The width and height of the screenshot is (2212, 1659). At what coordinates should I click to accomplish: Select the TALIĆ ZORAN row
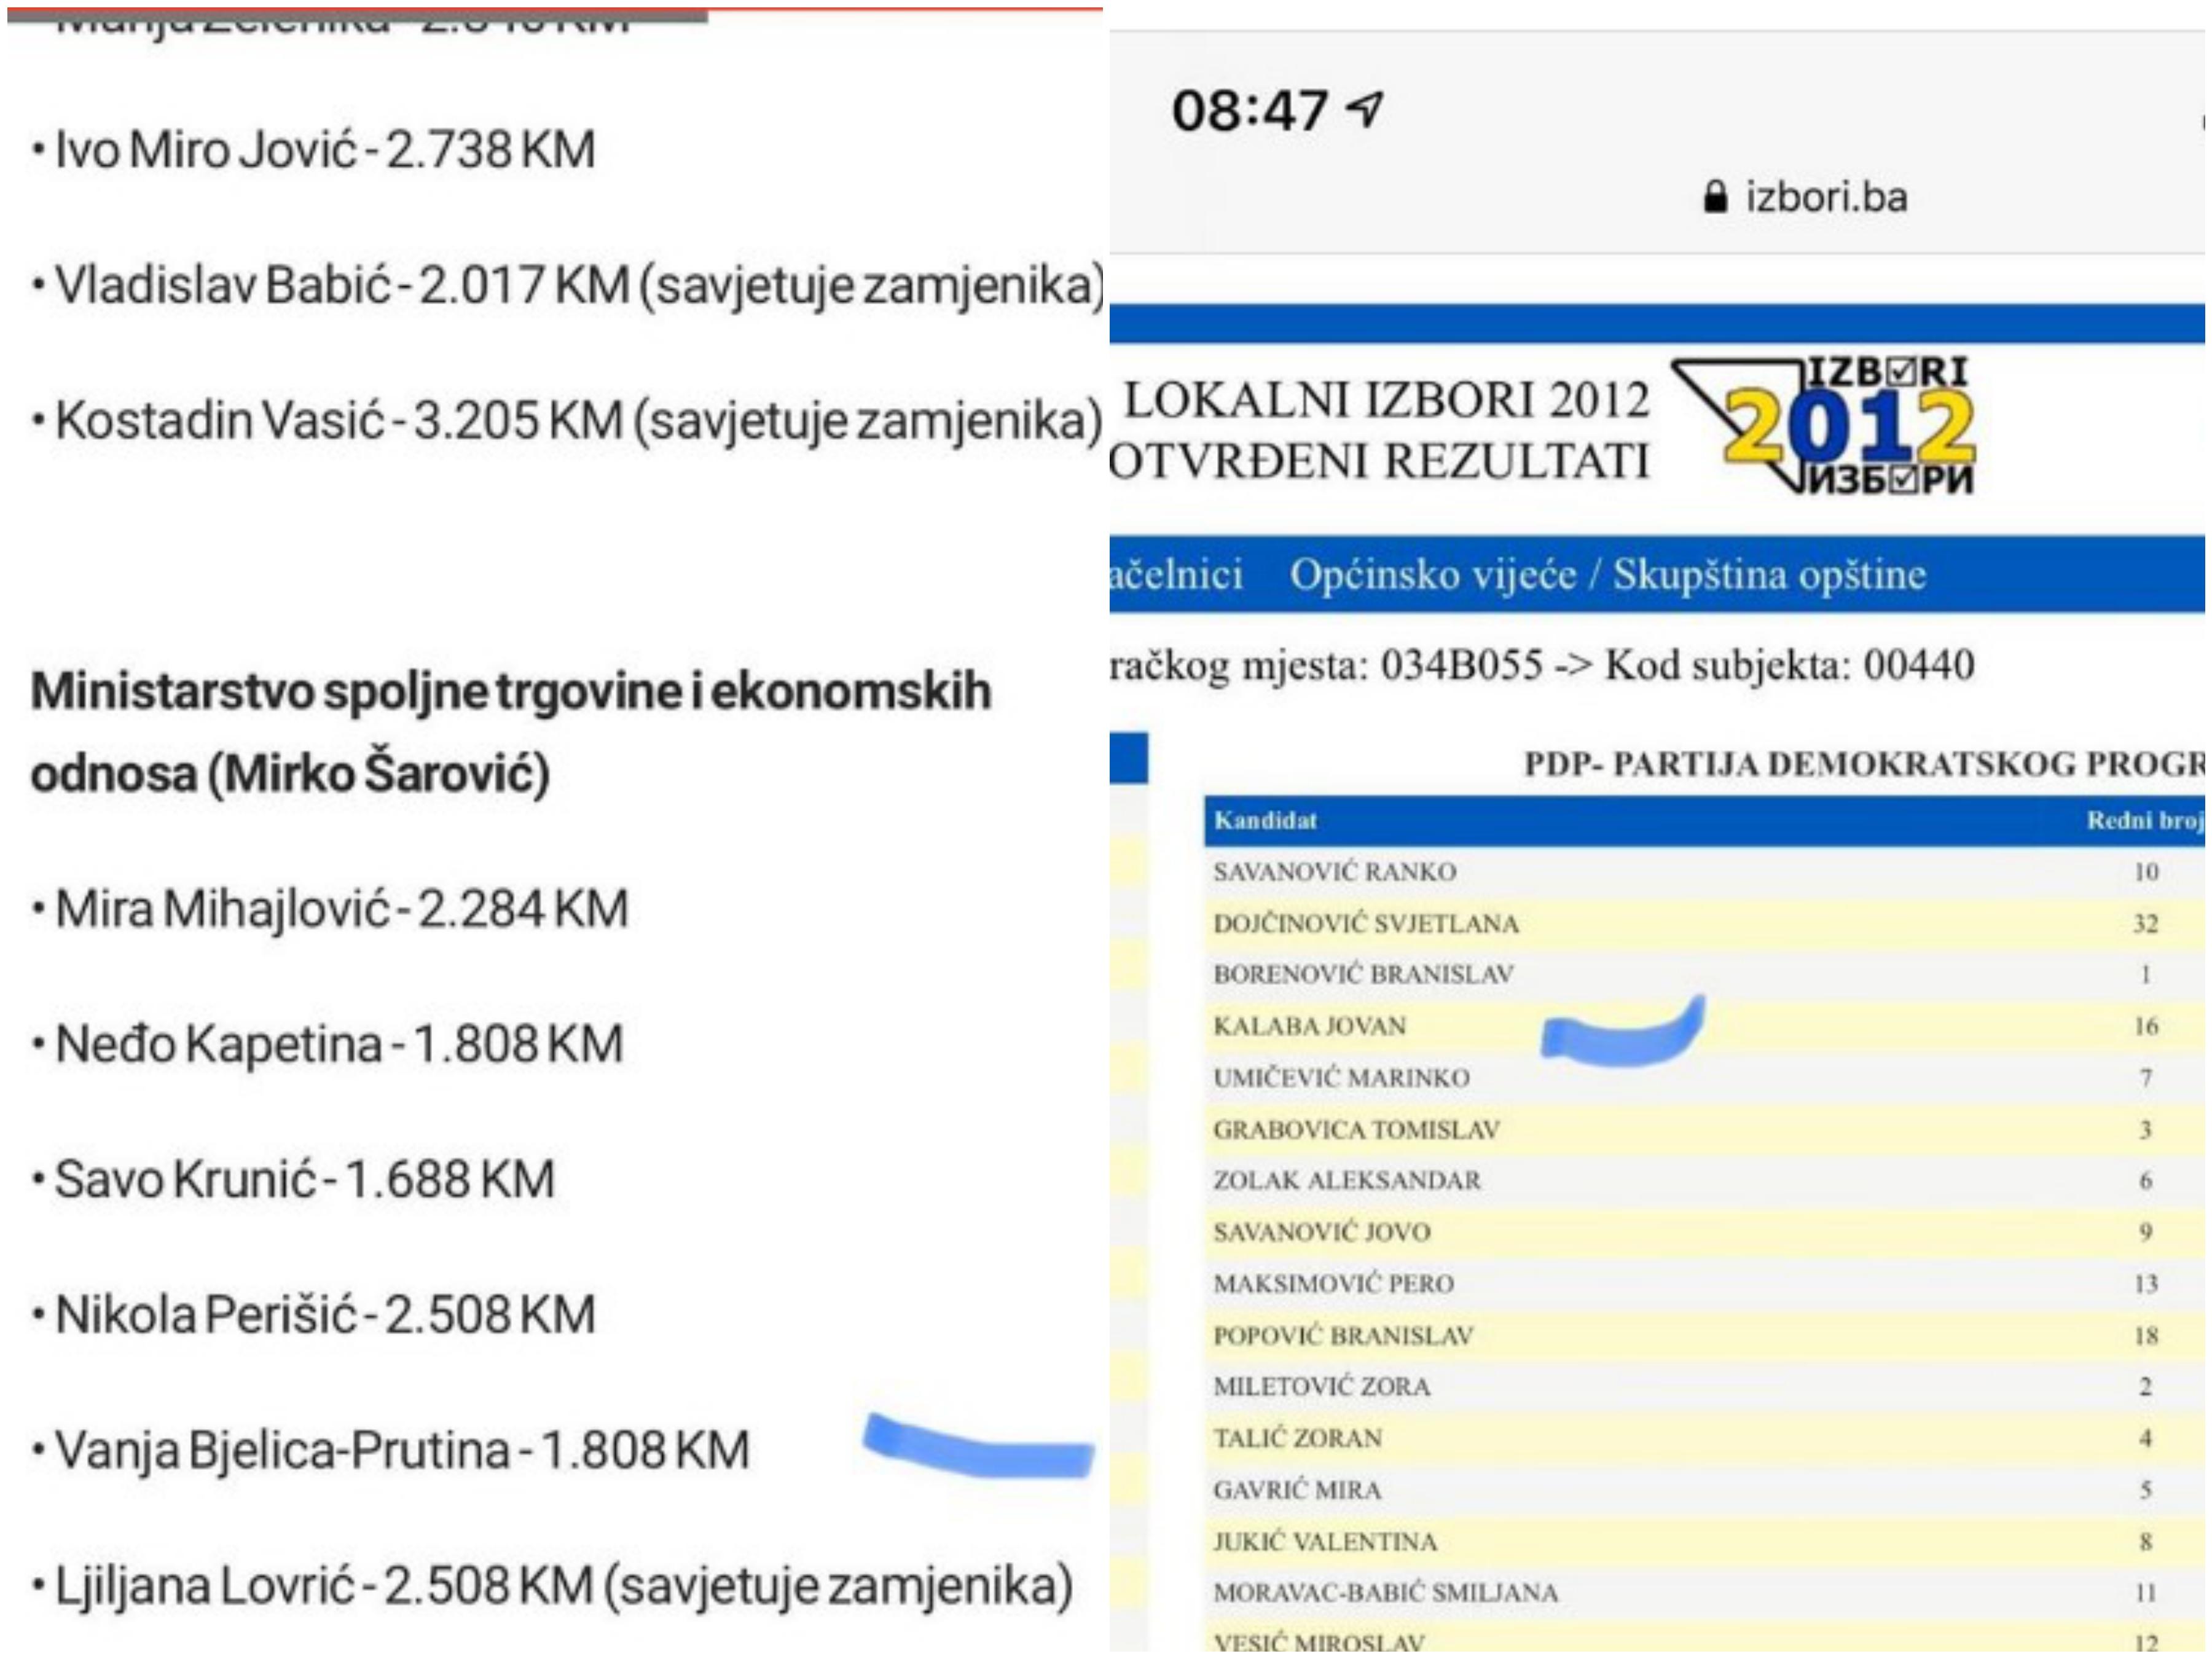click(x=1705, y=1438)
